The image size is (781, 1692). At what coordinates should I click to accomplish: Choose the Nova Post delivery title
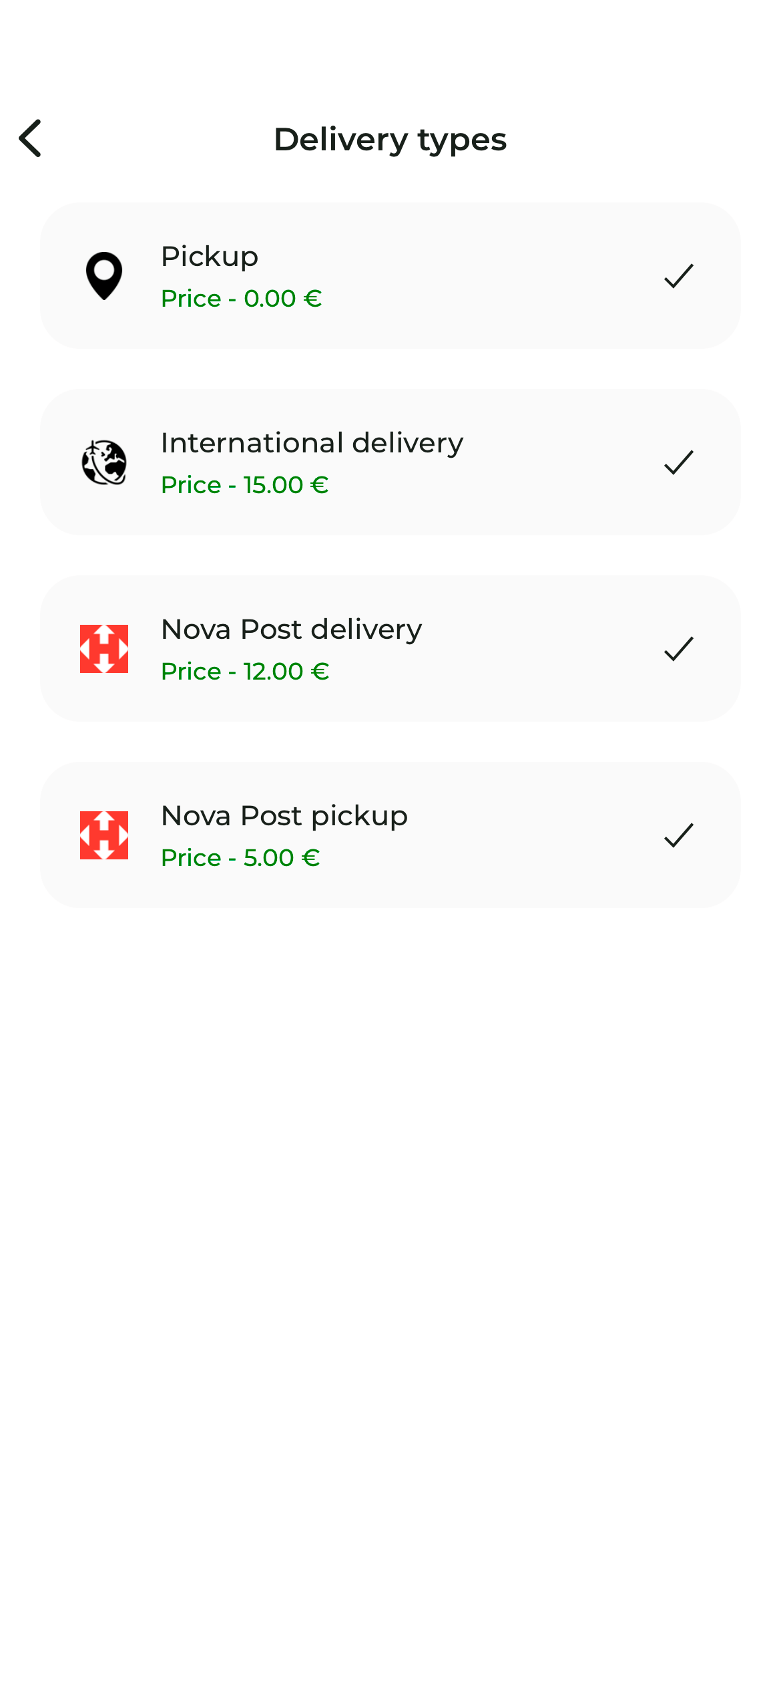click(291, 629)
